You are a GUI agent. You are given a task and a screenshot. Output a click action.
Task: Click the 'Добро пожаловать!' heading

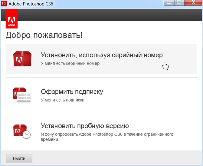(44, 35)
